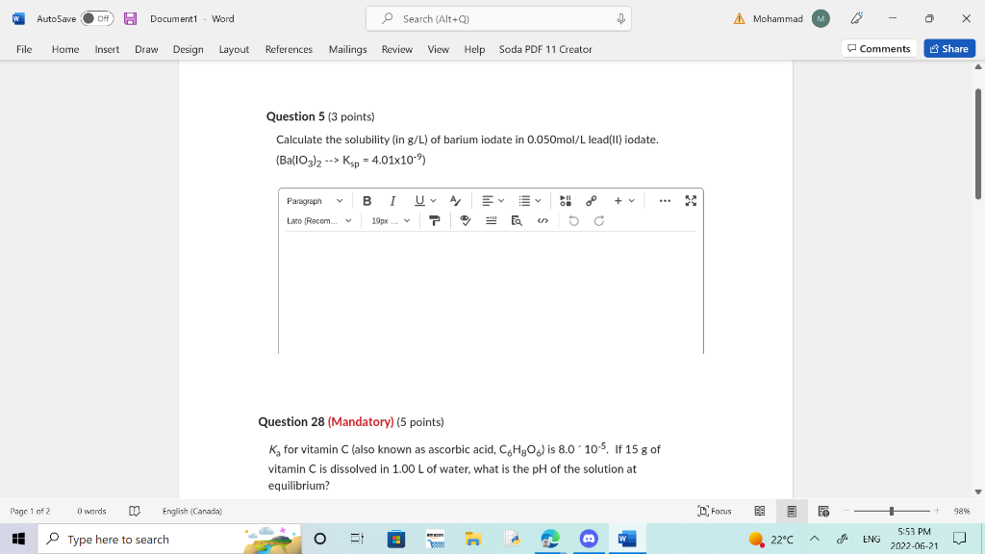
Task: Click the zoom out minus button
Action: point(846,512)
